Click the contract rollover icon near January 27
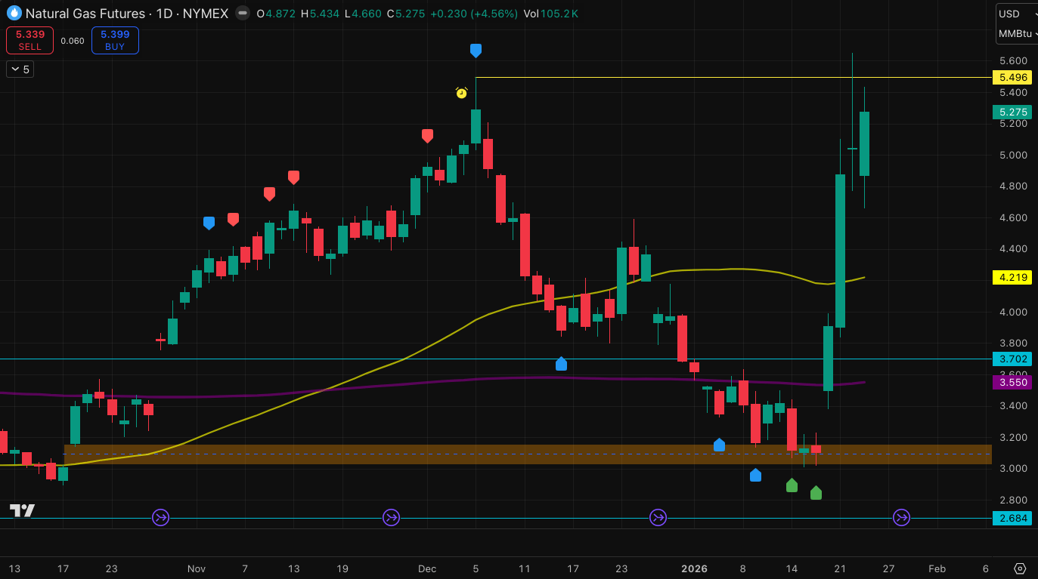 coord(901,517)
